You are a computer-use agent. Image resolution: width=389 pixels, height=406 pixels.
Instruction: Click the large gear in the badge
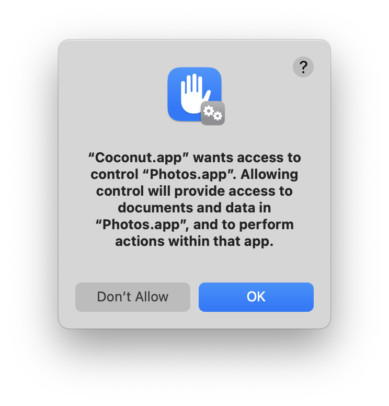tap(209, 111)
